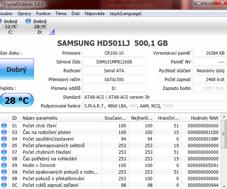Click the Písmena oddílů field D:
Viewport: 227px width, 189px height.
click(x=114, y=88)
